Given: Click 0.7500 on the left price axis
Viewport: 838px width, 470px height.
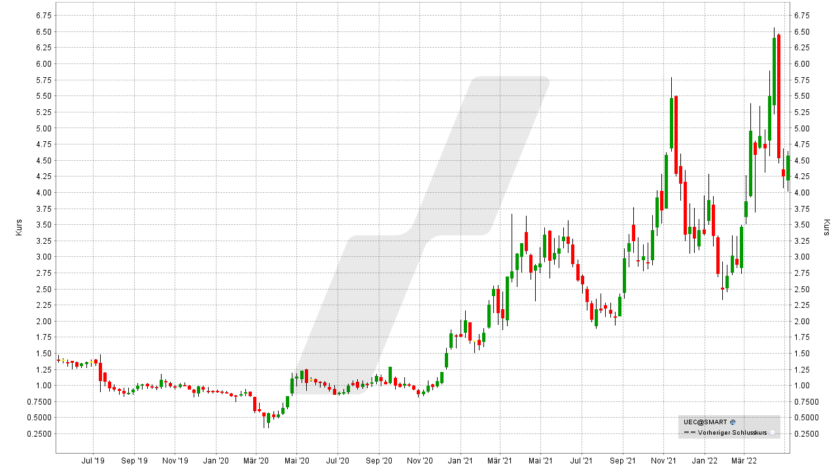Looking at the screenshot, I should pyautogui.click(x=39, y=402).
